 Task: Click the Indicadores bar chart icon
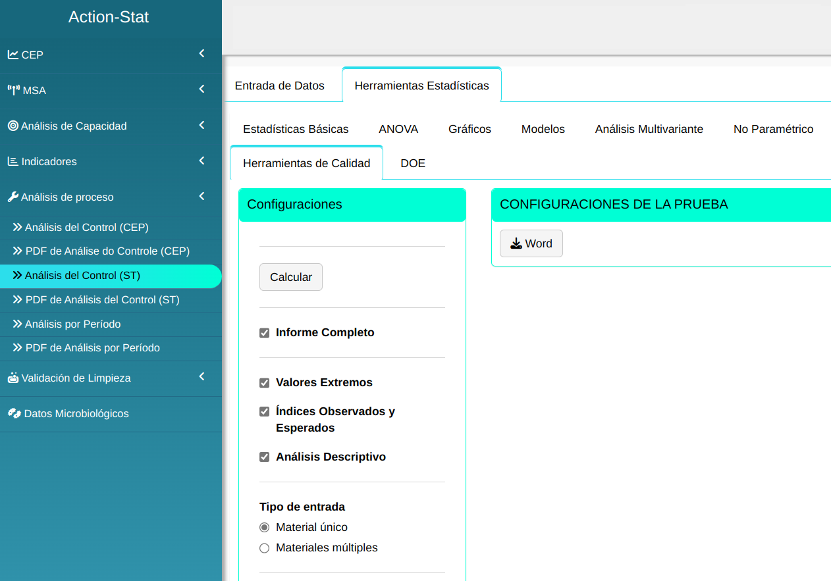(x=13, y=161)
